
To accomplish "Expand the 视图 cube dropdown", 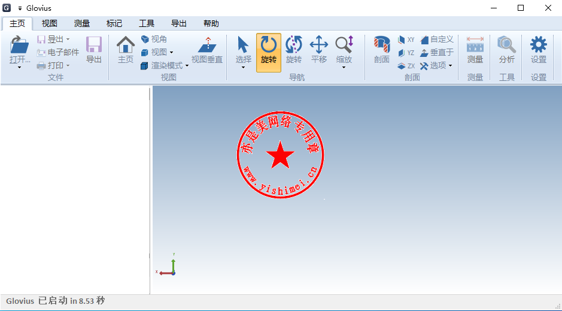I will [x=171, y=53].
